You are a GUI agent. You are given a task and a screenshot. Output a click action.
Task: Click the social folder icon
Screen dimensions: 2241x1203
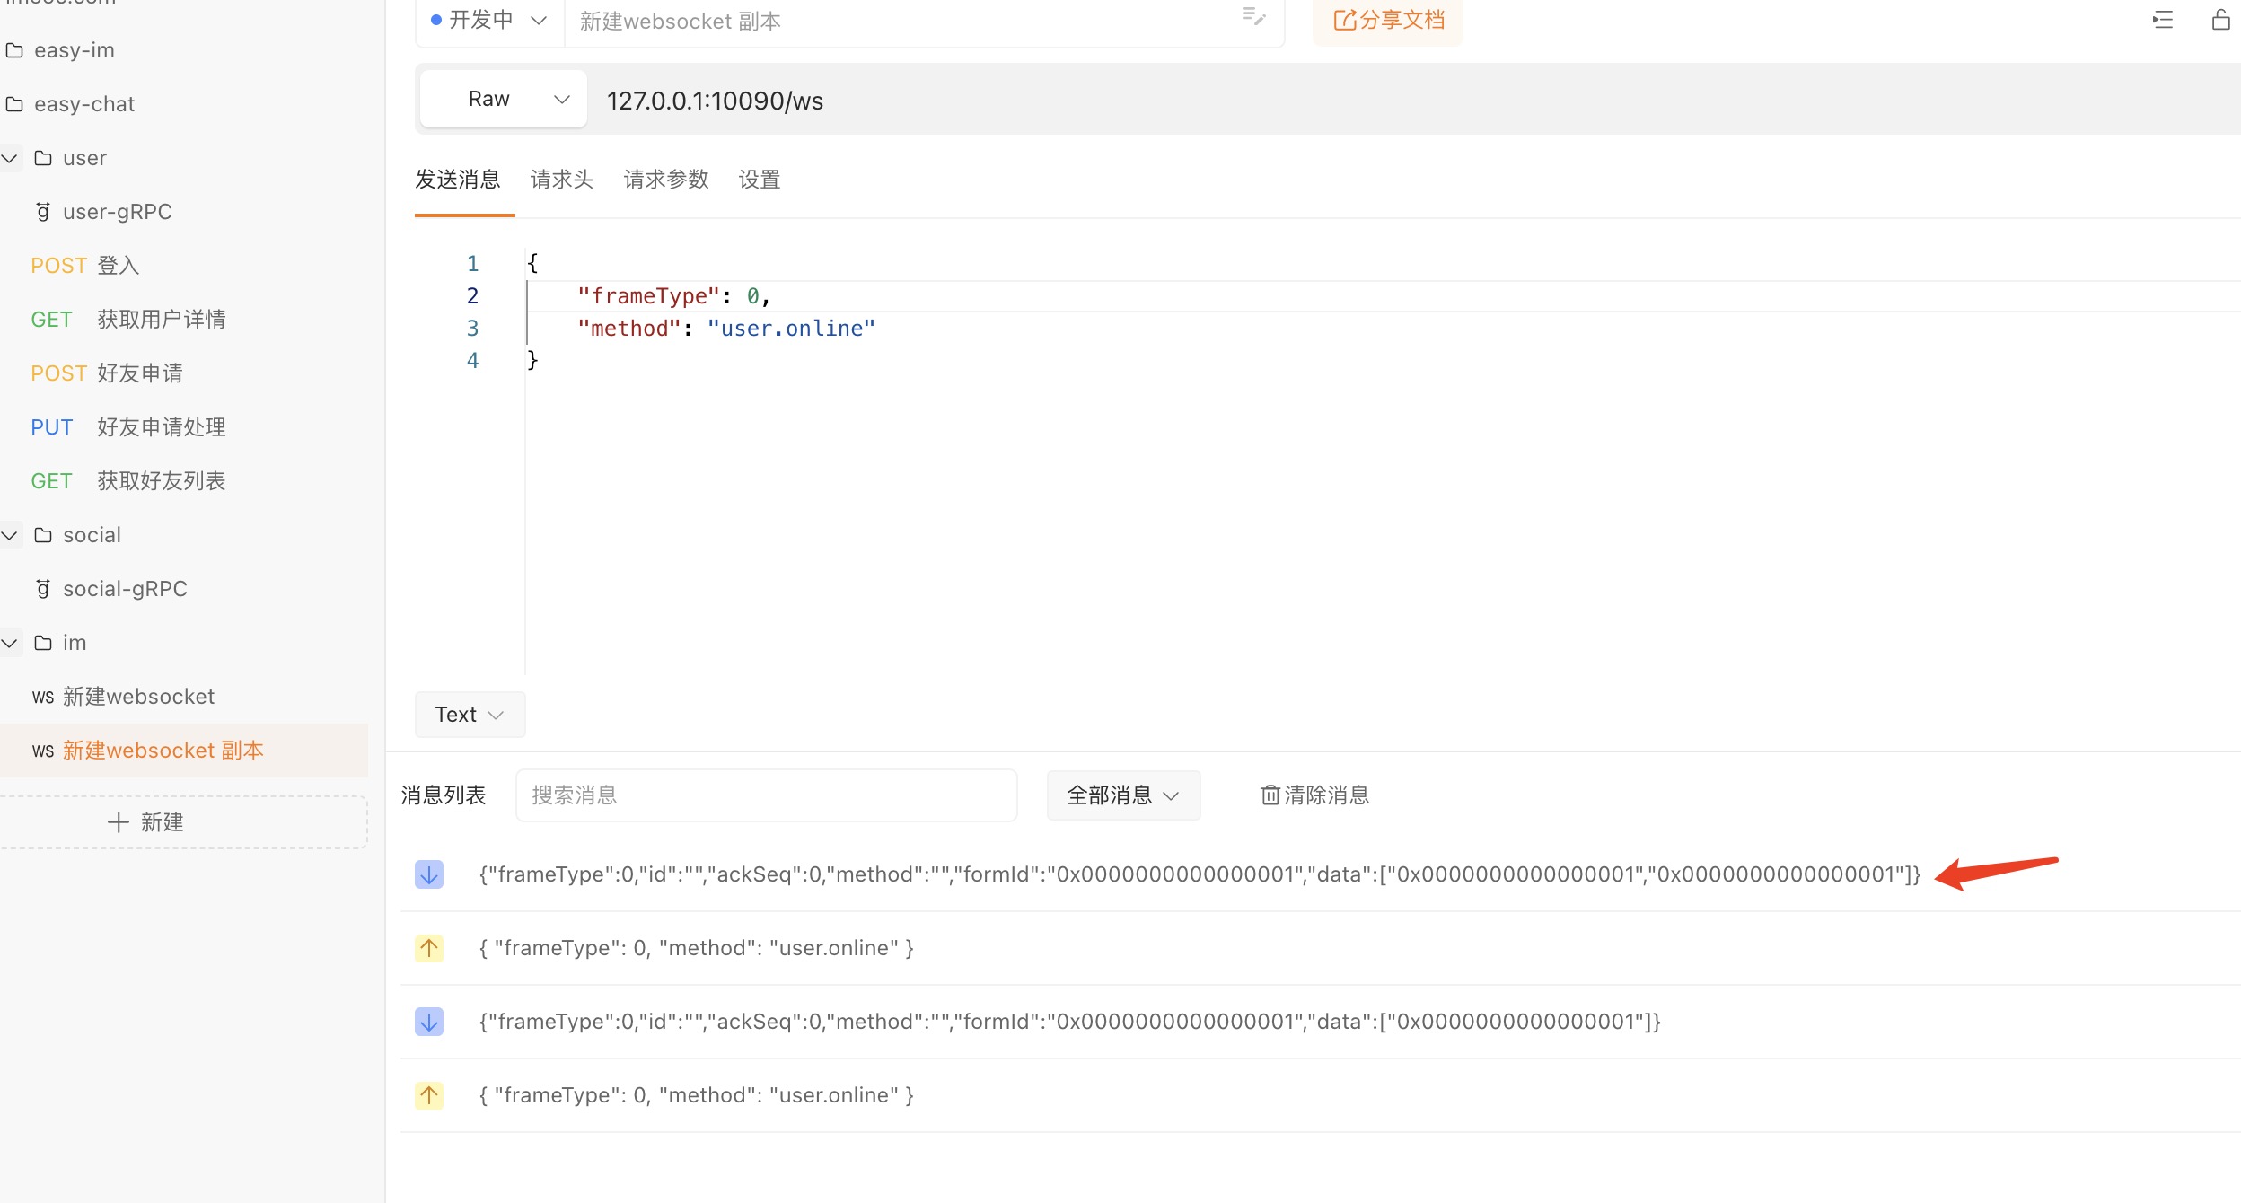43,535
